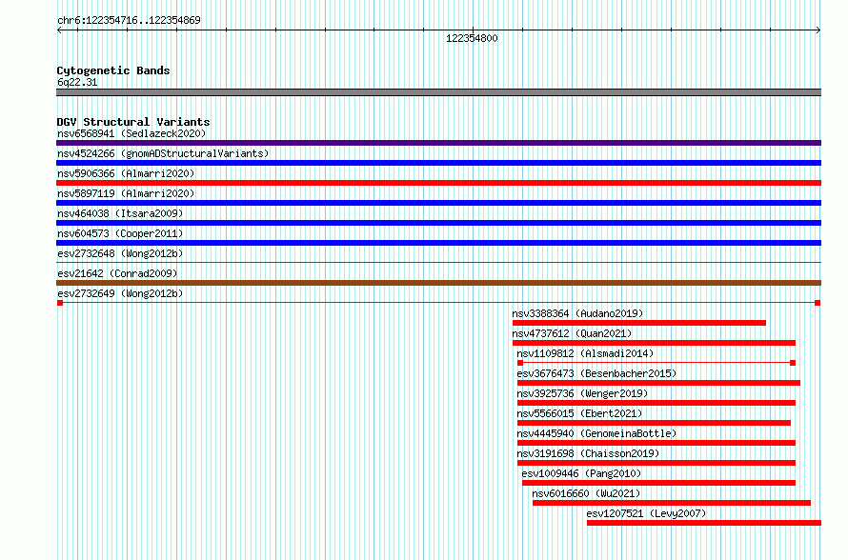
Task: Select the nsv4524266 gnomADStructuralVariants label
Action: pos(163,153)
